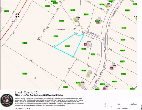
Task: Select parcel label 02328
Action: click(6, 11)
